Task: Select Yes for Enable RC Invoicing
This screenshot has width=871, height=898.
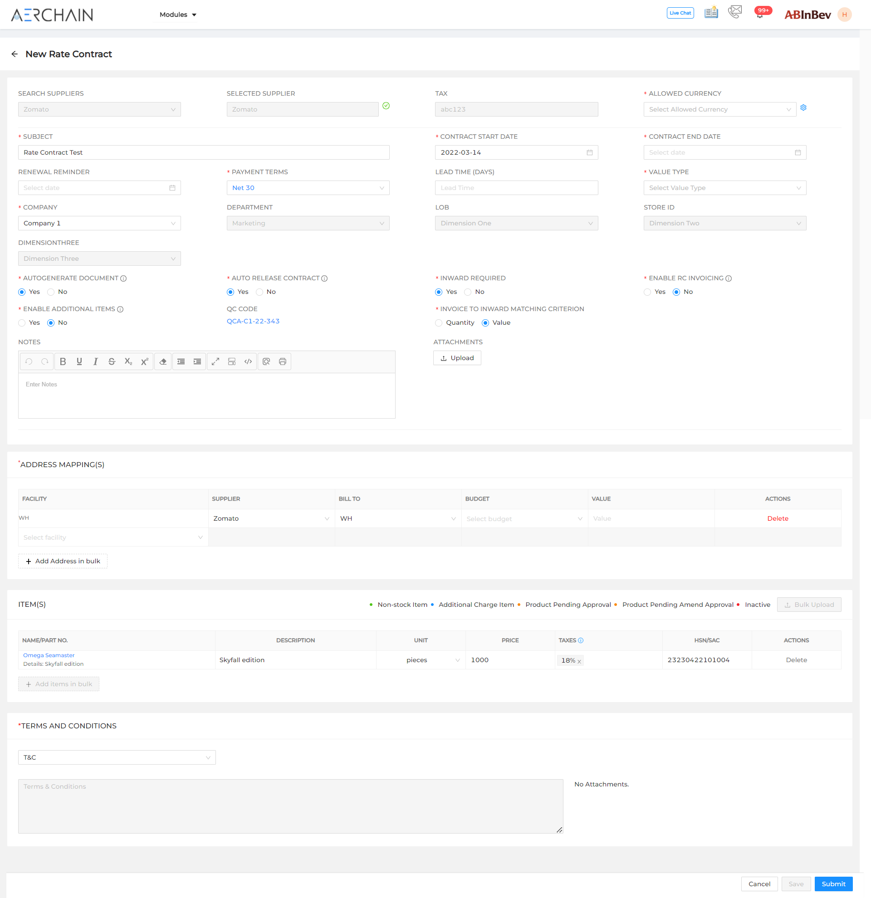Action: [x=647, y=292]
